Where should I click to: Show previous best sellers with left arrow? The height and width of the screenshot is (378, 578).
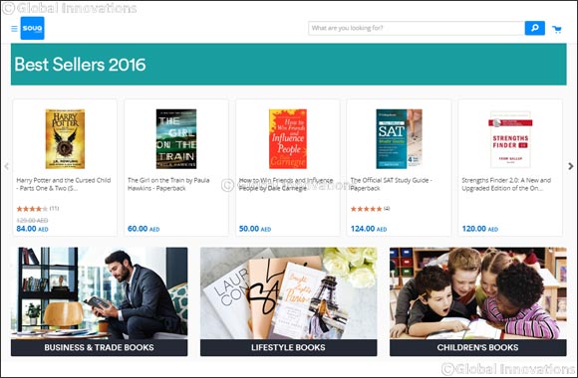(6, 166)
